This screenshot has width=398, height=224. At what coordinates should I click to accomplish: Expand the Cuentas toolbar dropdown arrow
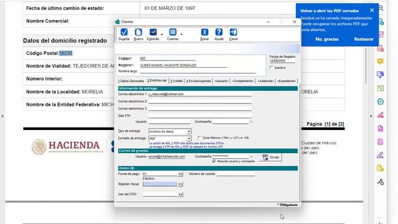tap(181, 34)
